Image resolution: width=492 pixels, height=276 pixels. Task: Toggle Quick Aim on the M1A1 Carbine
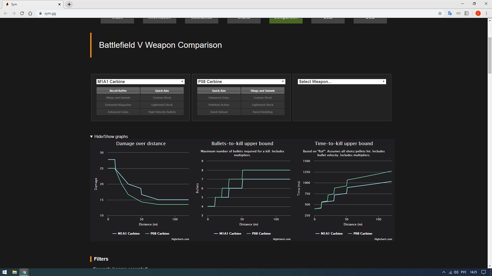pyautogui.click(x=162, y=91)
